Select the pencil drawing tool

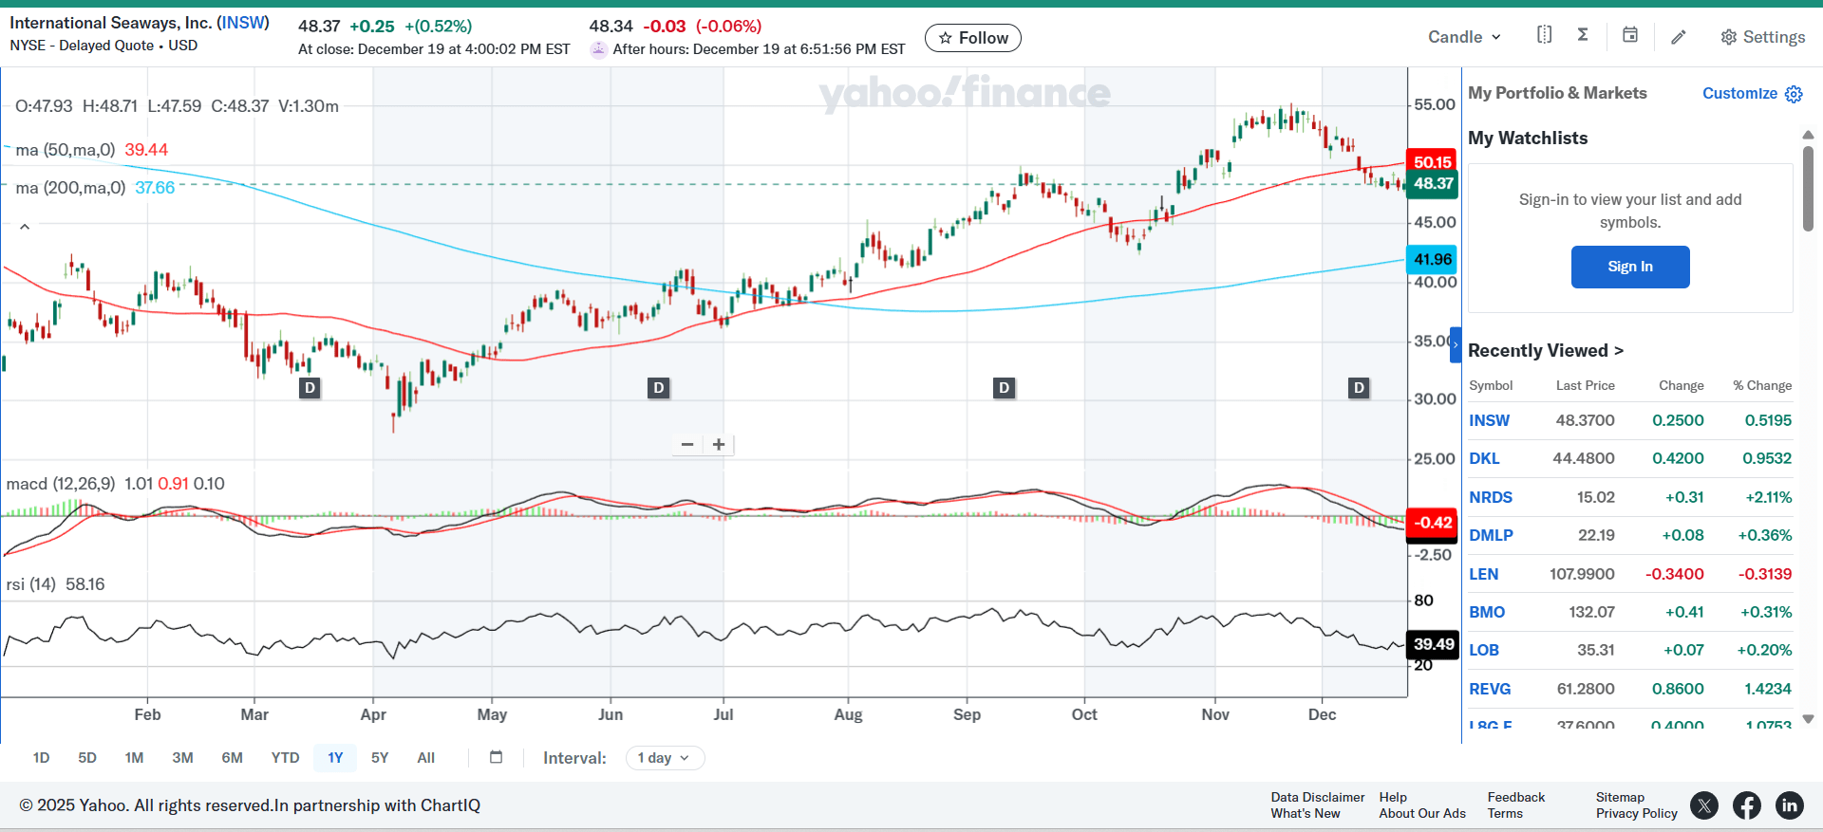pos(1679,37)
